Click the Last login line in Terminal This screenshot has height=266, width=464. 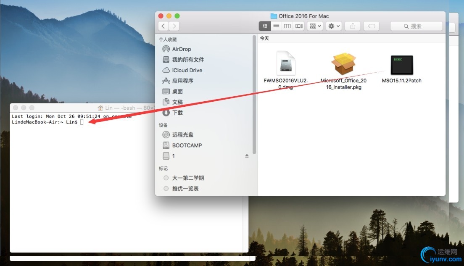71,116
